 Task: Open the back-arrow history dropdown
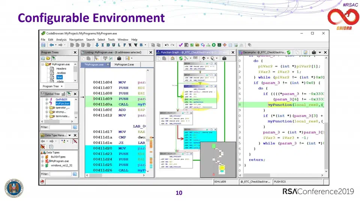pyautogui.click(x=56, y=45)
